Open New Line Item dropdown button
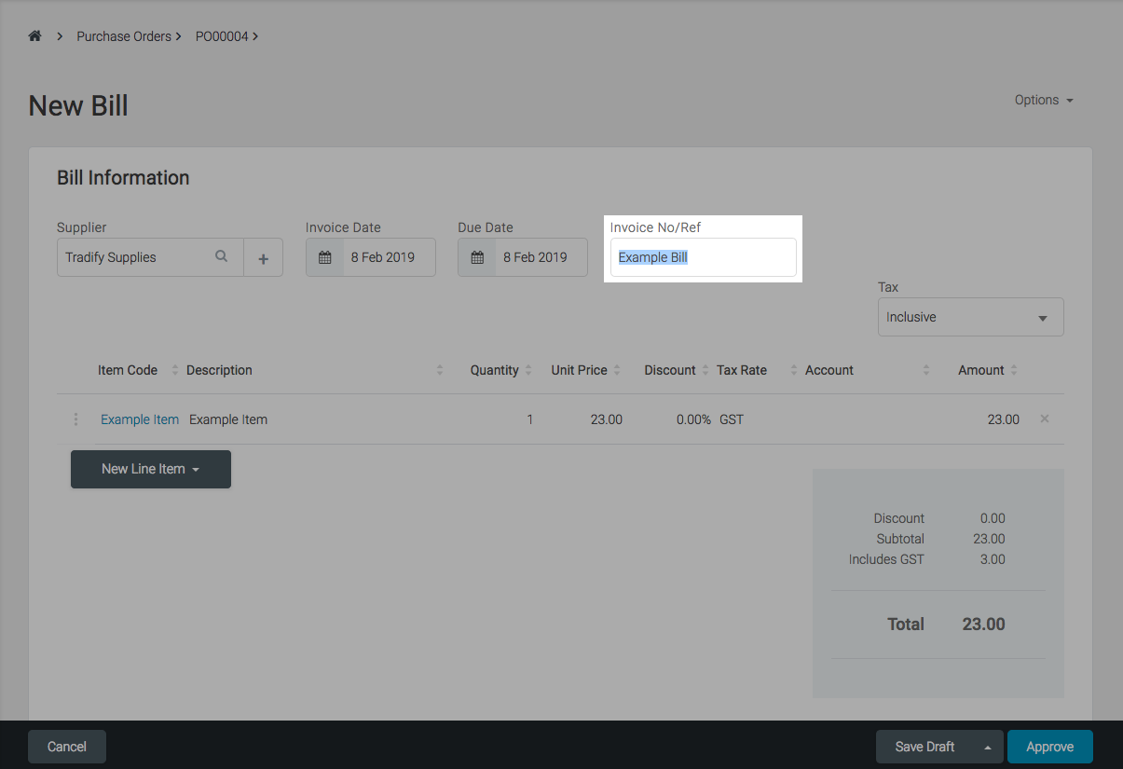 point(151,469)
